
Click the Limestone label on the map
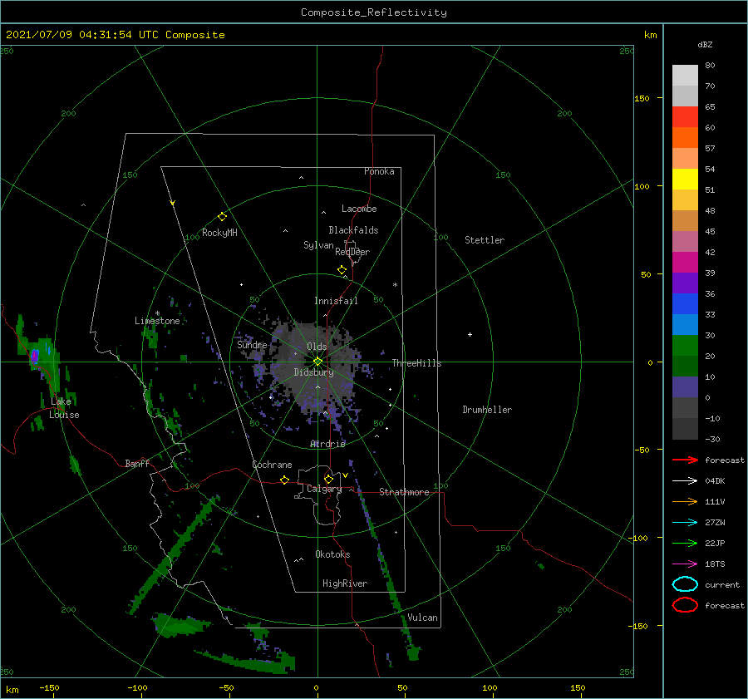(x=157, y=321)
